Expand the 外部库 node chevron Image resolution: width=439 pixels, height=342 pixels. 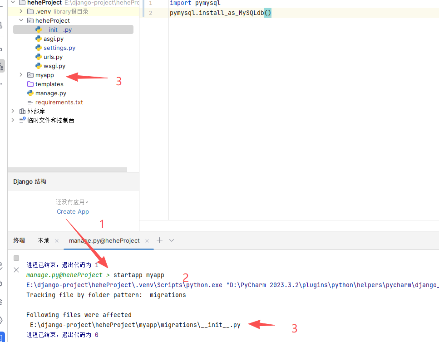point(13,111)
